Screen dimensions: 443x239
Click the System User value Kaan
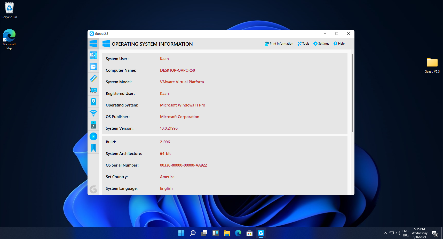point(164,59)
